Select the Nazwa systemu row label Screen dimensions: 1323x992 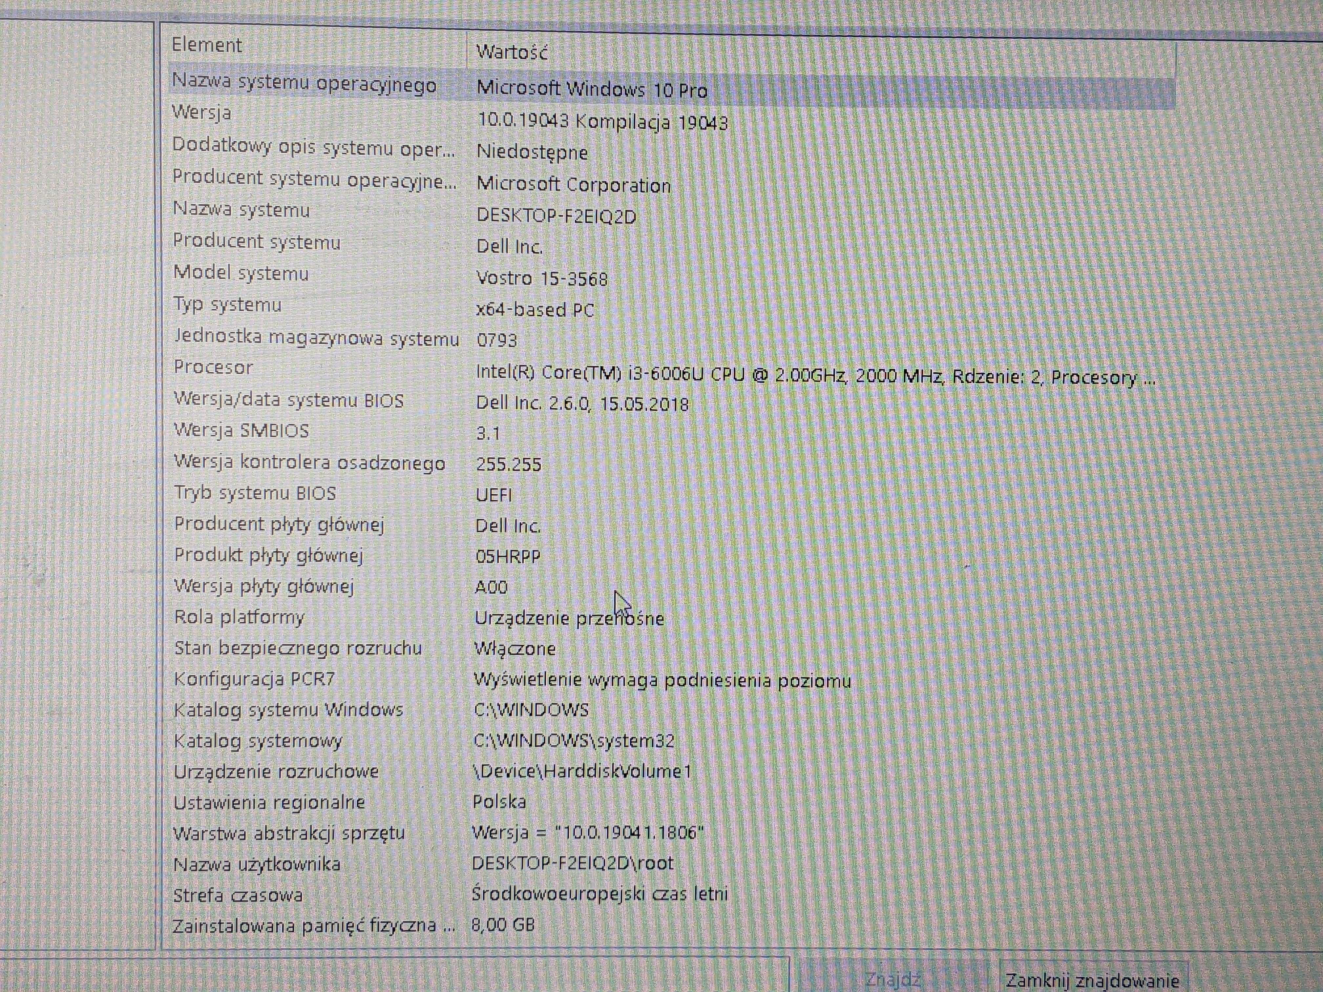(241, 210)
